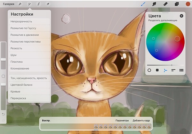Tap the Adjustments magic wand icon

[x=29, y=4]
